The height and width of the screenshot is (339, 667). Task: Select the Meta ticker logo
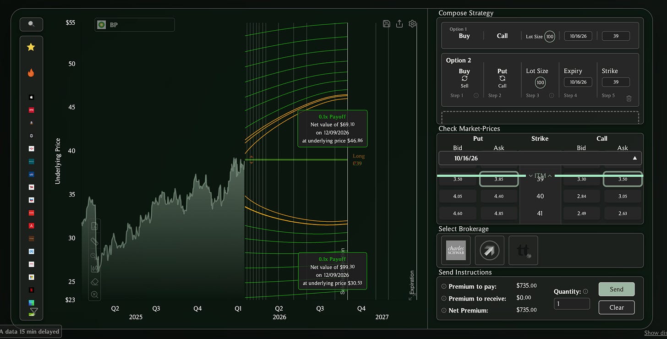pyautogui.click(x=31, y=252)
